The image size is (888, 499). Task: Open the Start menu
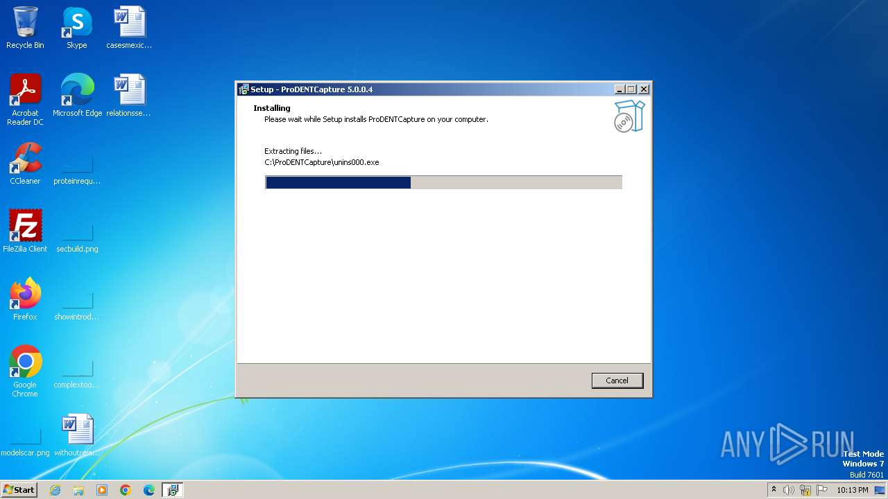pos(19,490)
